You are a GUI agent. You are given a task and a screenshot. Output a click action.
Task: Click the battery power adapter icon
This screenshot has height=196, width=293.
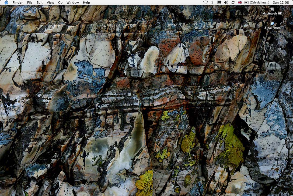[247, 2]
